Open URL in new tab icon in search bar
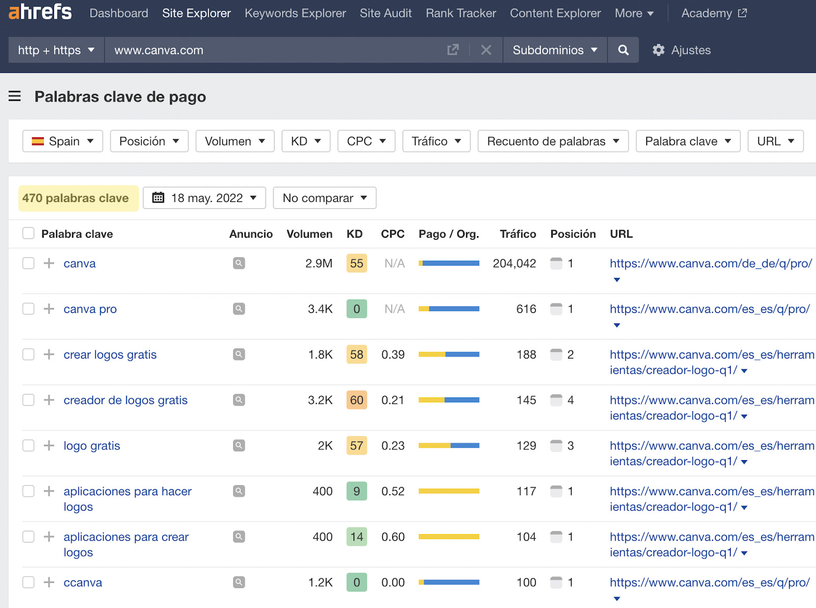Screen dimensions: 816x608 click(x=453, y=50)
